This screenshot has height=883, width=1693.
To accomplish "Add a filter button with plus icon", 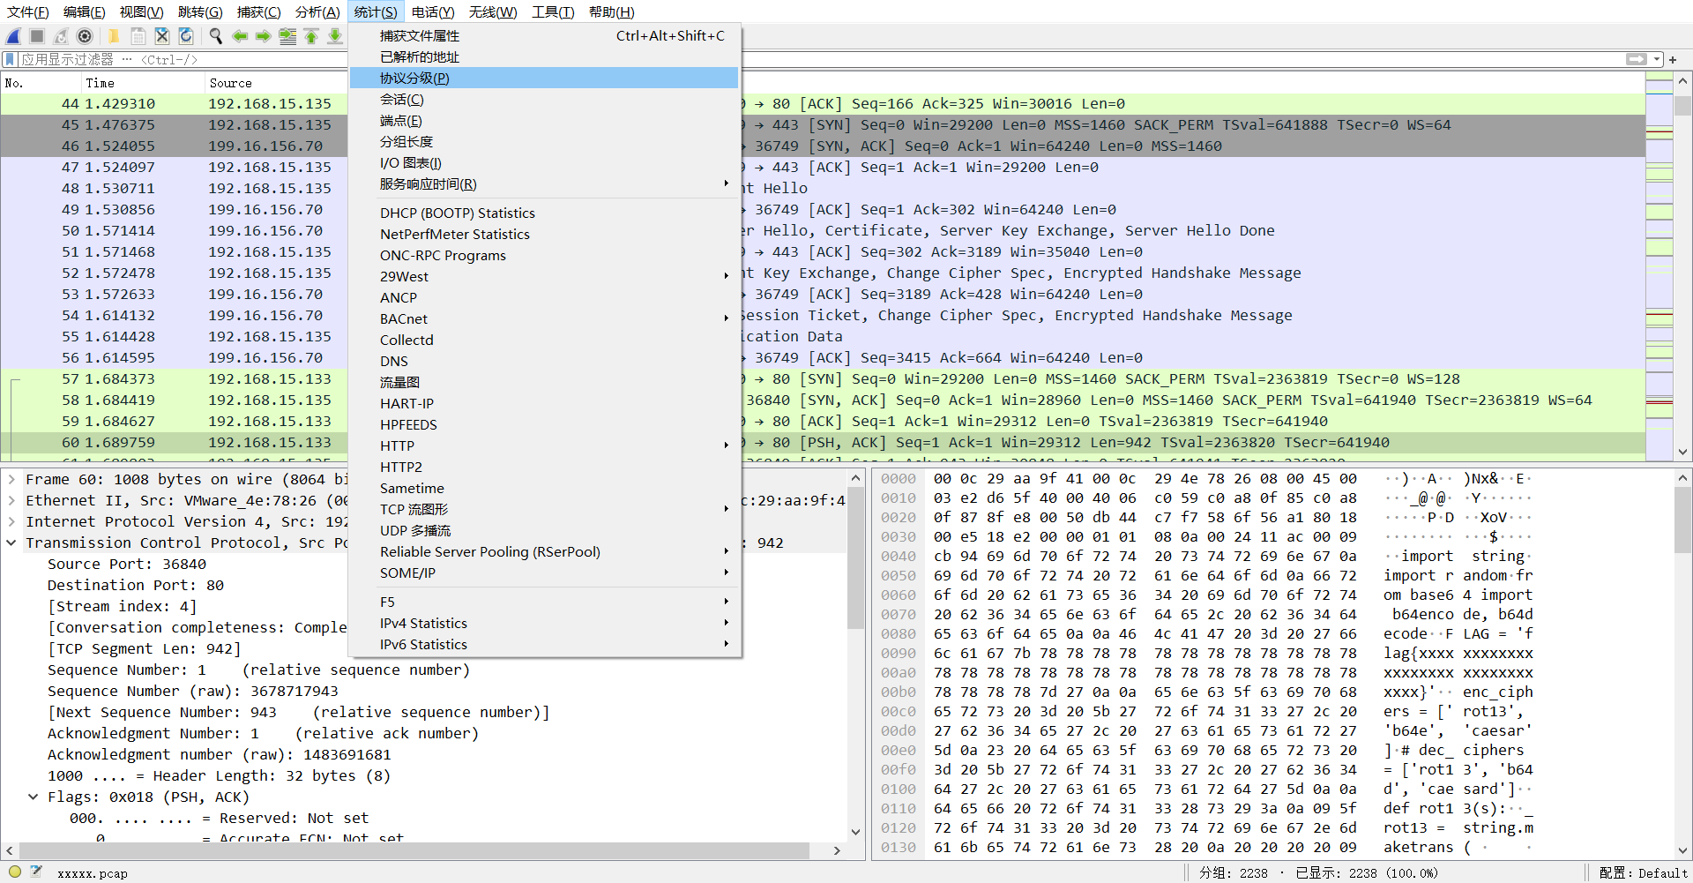I will click(1673, 59).
